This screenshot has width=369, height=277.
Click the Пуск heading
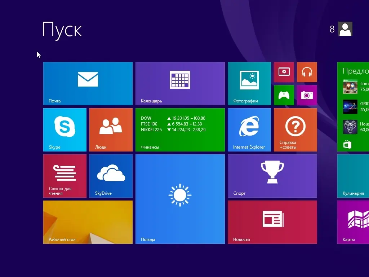click(62, 30)
